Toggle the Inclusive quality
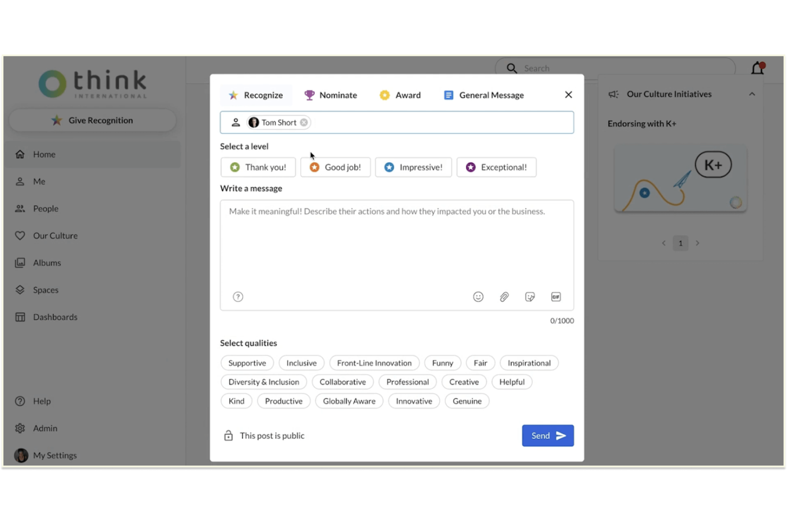This screenshot has width=787, height=525. [x=302, y=363]
